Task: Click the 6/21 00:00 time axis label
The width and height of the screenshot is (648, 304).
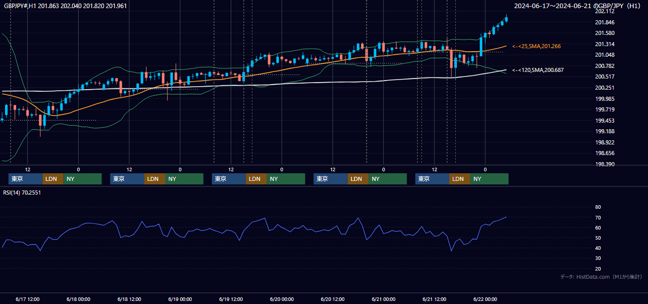Action: tap(384, 299)
